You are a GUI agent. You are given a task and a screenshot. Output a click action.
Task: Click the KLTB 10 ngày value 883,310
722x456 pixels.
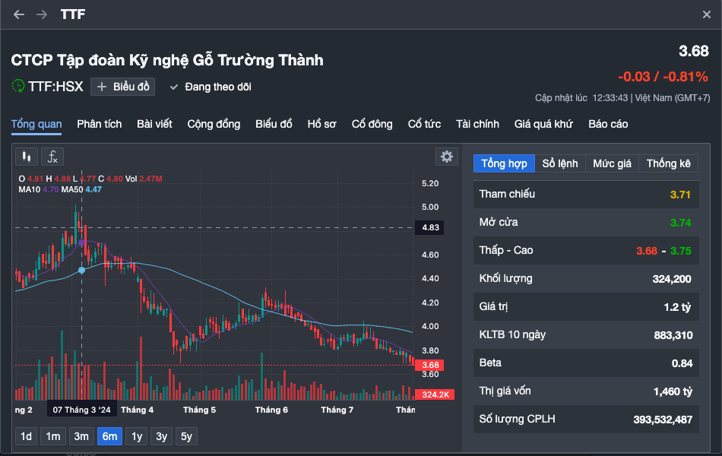tap(673, 335)
